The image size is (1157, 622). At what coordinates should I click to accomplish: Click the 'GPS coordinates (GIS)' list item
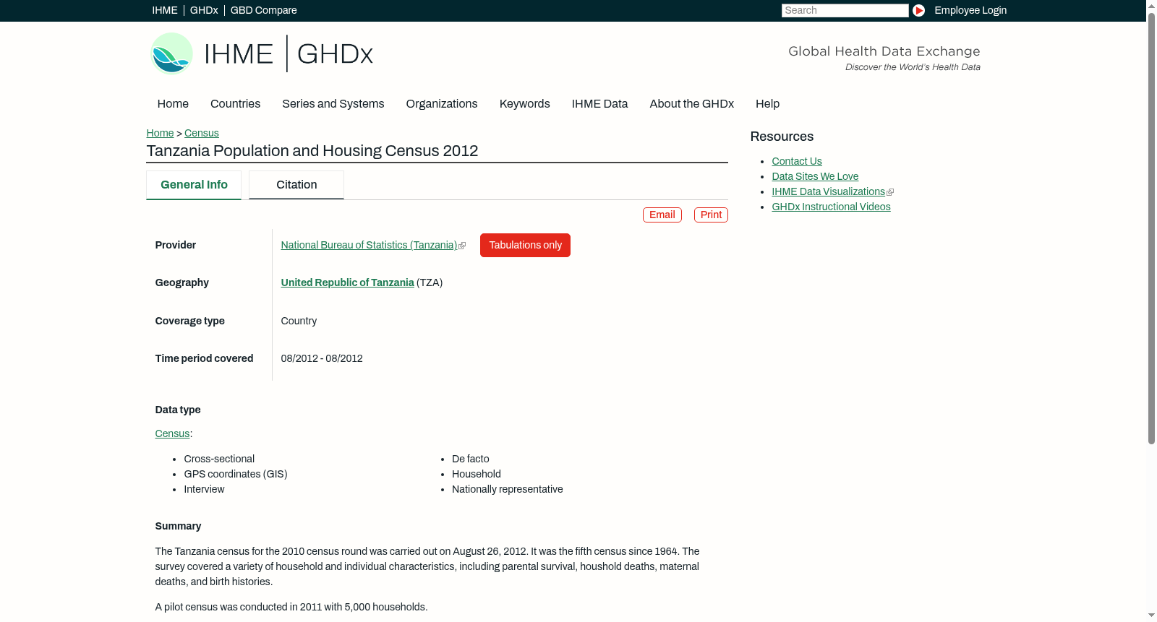point(235,474)
